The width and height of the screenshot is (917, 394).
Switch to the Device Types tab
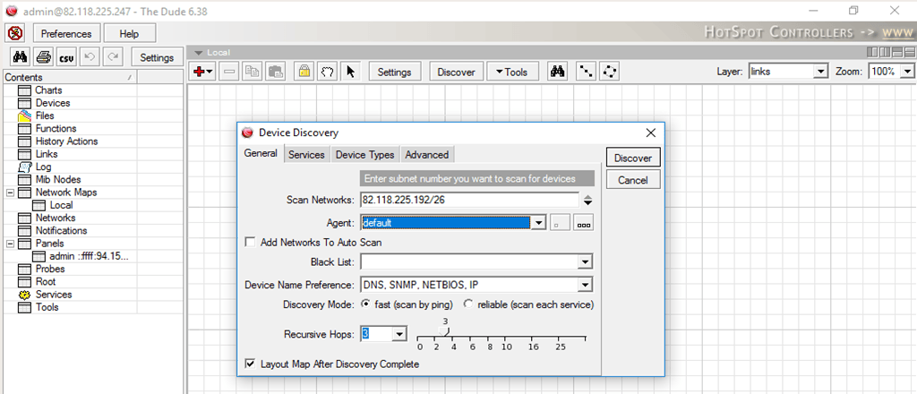pyautogui.click(x=364, y=154)
